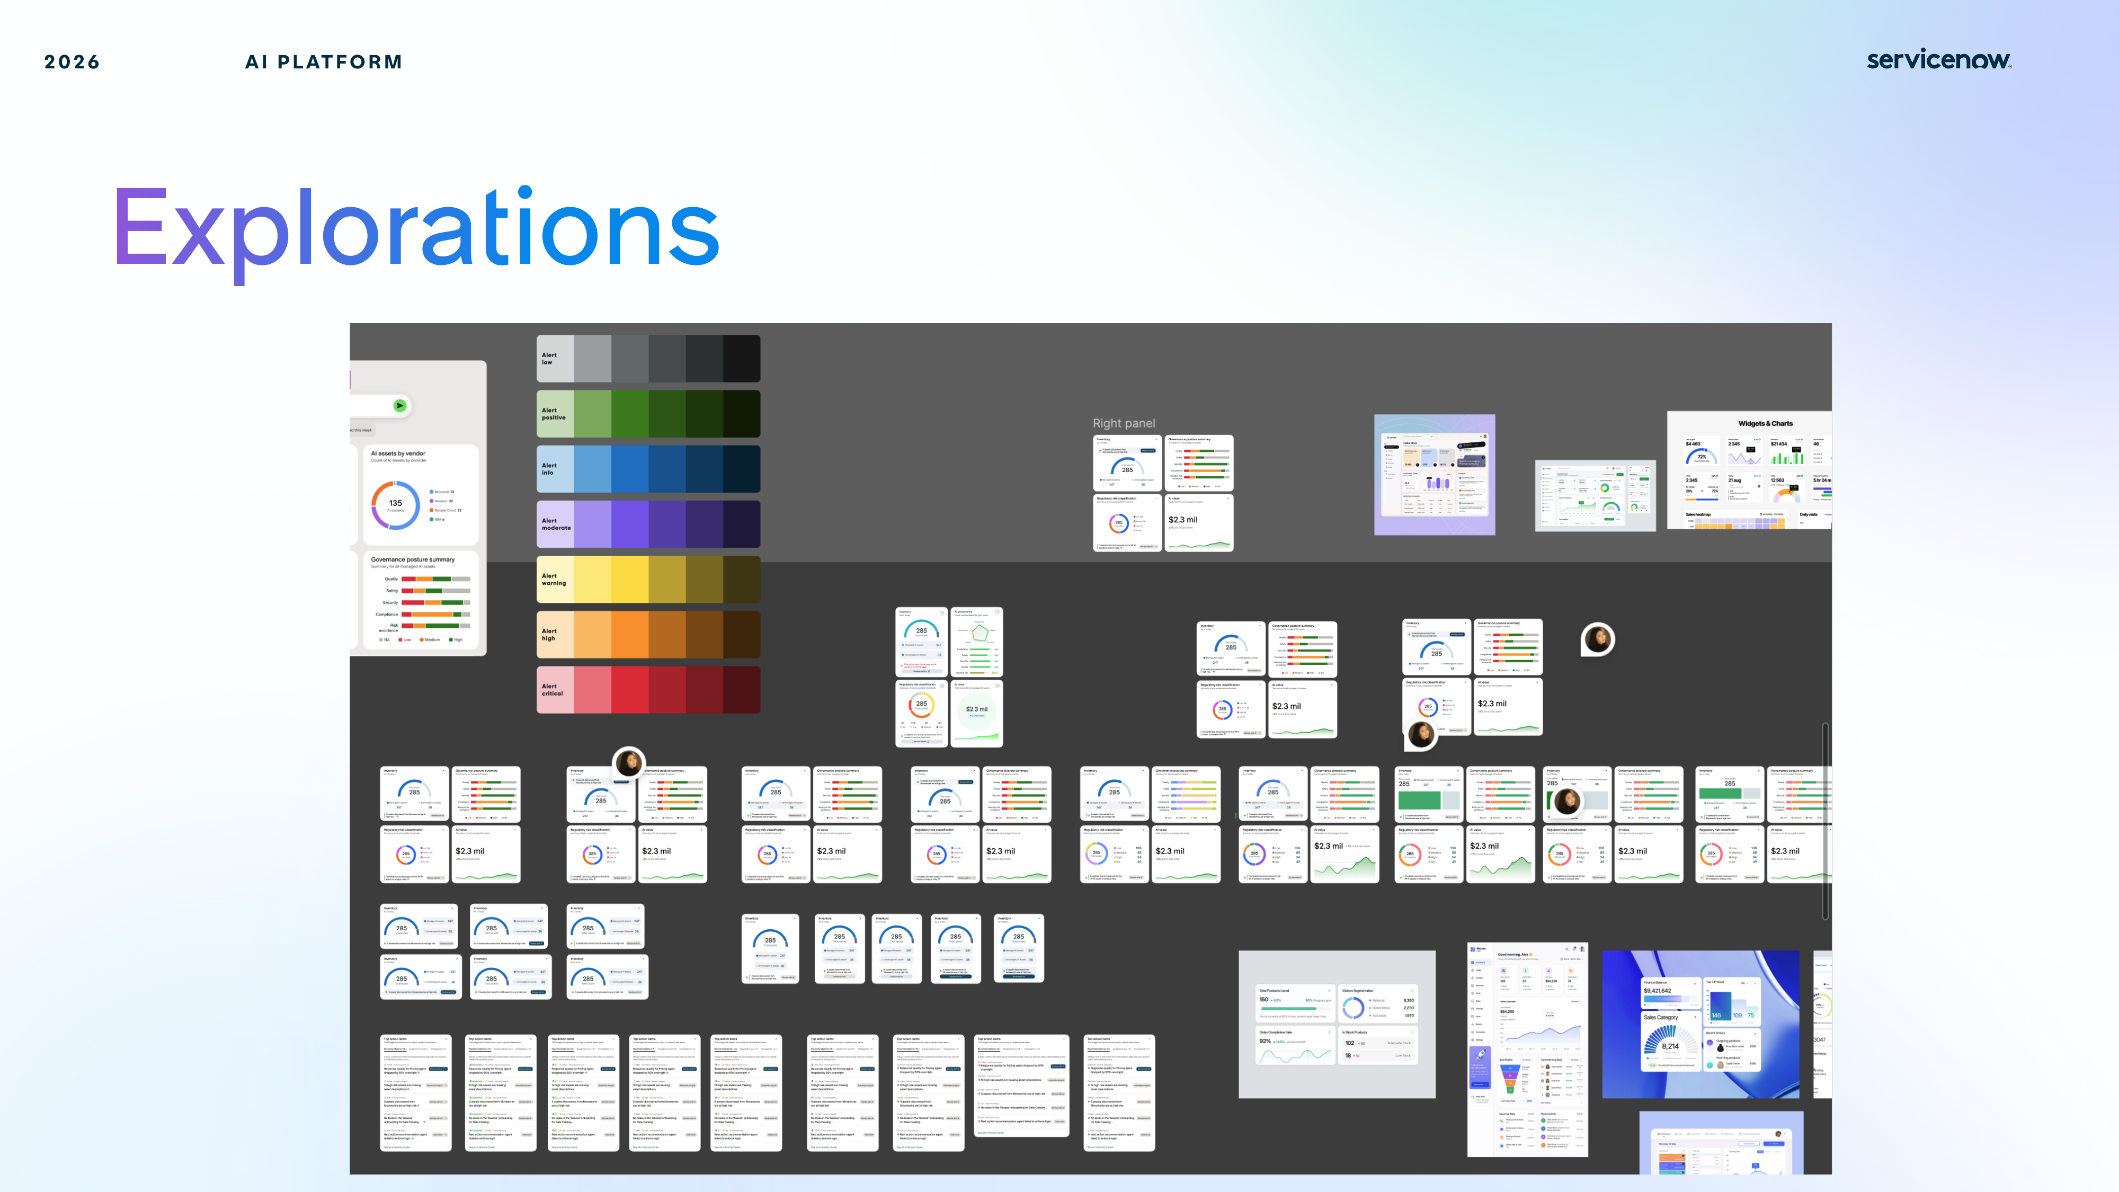The height and width of the screenshot is (1192, 2119).
Task: Click the Microsoft 74 legend entry
Action: [442, 492]
